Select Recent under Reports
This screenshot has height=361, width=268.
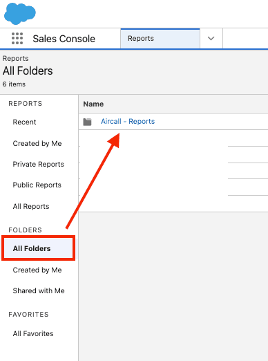24,122
